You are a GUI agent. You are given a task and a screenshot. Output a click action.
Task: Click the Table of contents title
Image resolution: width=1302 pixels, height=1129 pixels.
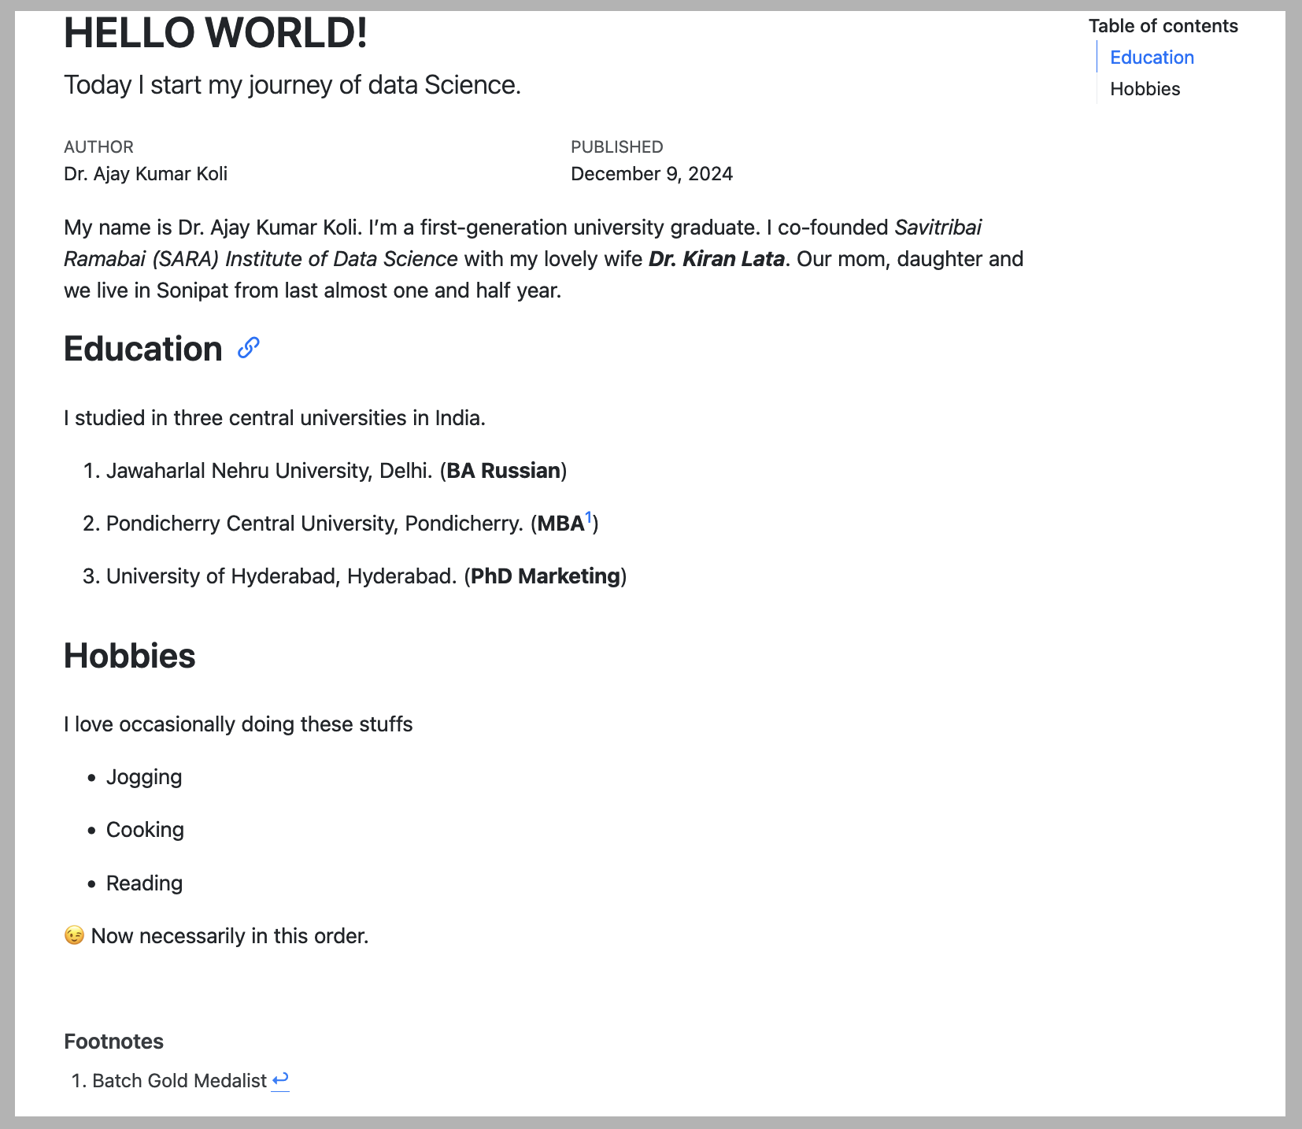point(1163,26)
